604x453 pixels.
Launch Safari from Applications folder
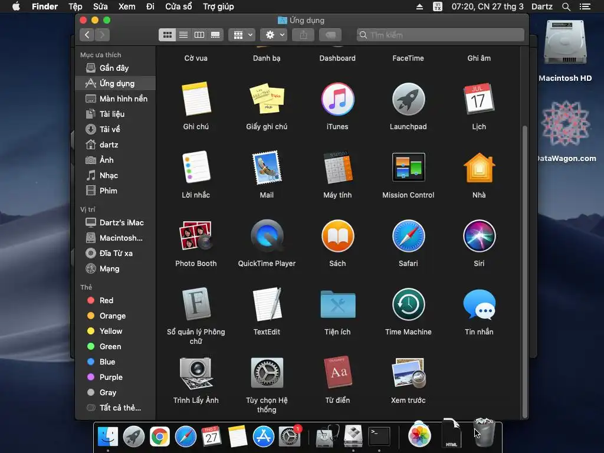click(408, 236)
